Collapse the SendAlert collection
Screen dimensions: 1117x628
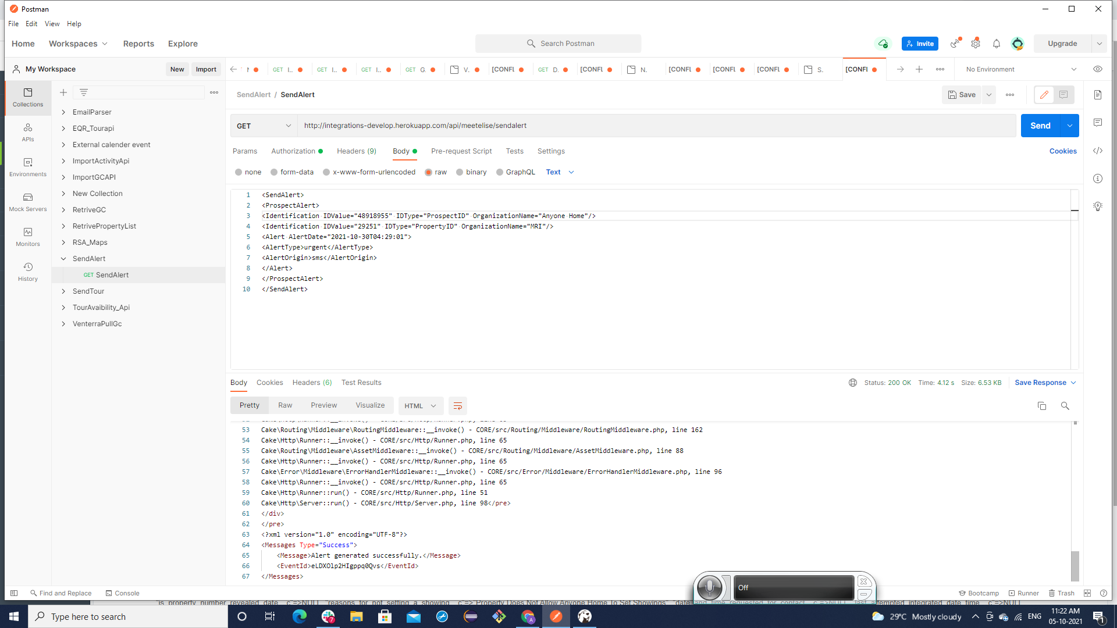[63, 259]
